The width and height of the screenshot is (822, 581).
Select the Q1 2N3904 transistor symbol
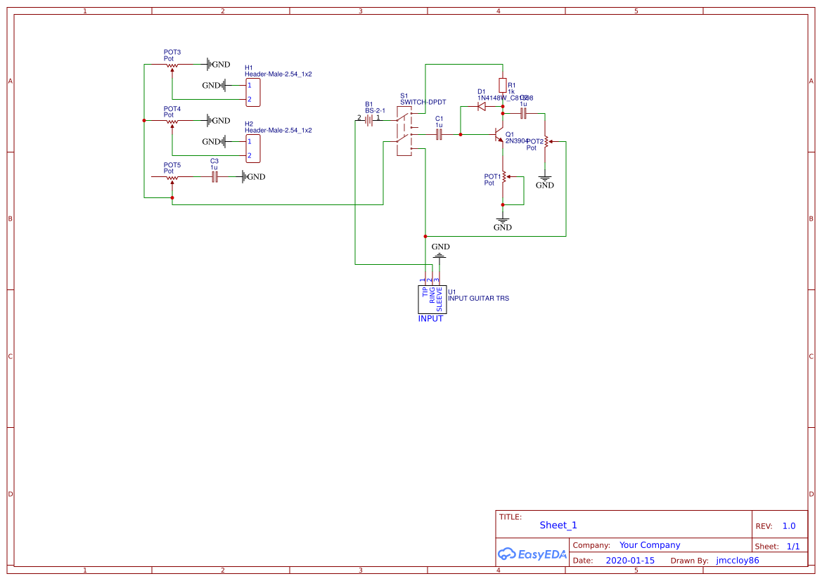500,134
